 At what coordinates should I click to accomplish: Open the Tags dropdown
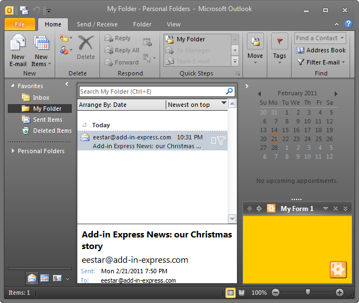(x=279, y=49)
